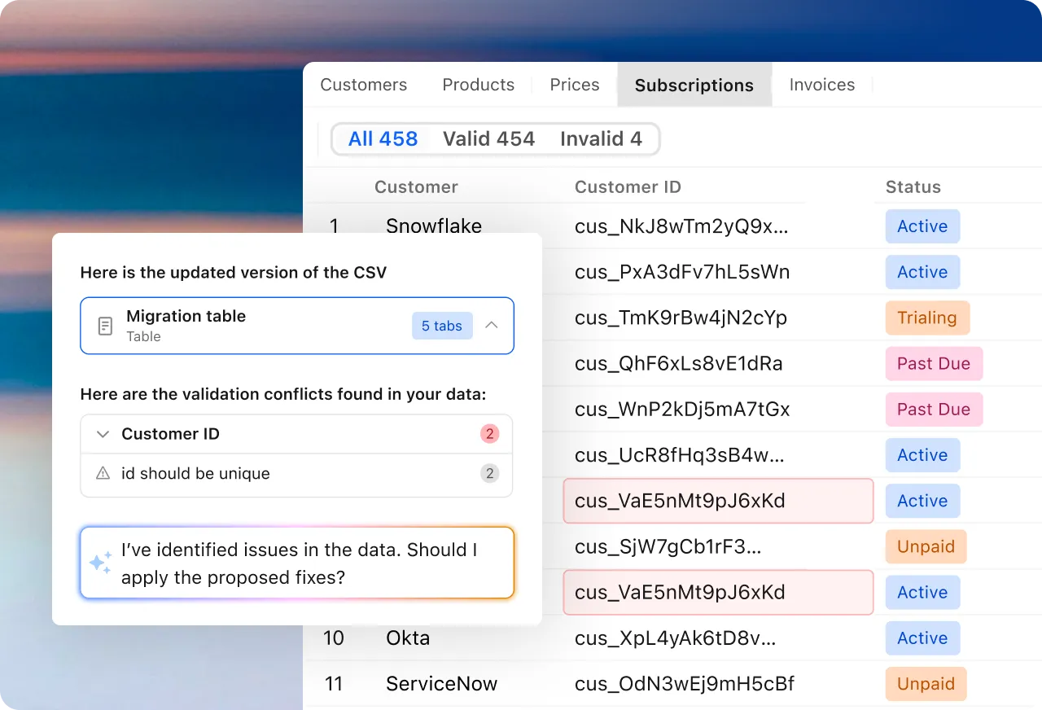The width and height of the screenshot is (1042, 710).
Task: Click Active badge beside cus_UcR8fHq3sB4w
Action: pos(922,454)
